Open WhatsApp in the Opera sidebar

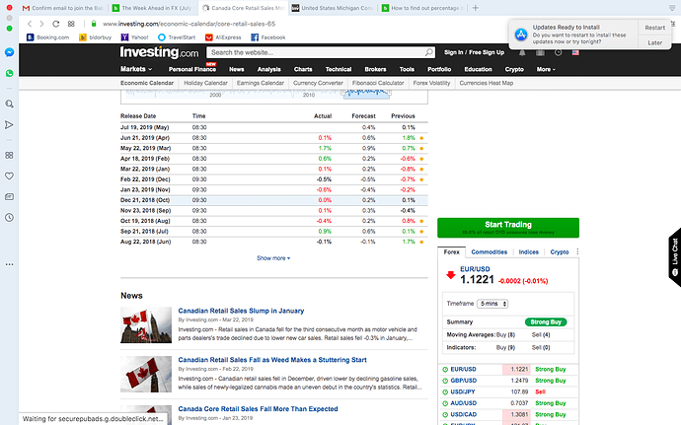pos(9,73)
